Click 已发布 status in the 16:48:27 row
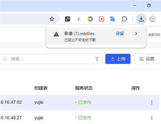The height and width of the screenshot is (124, 161). [x=83, y=118]
